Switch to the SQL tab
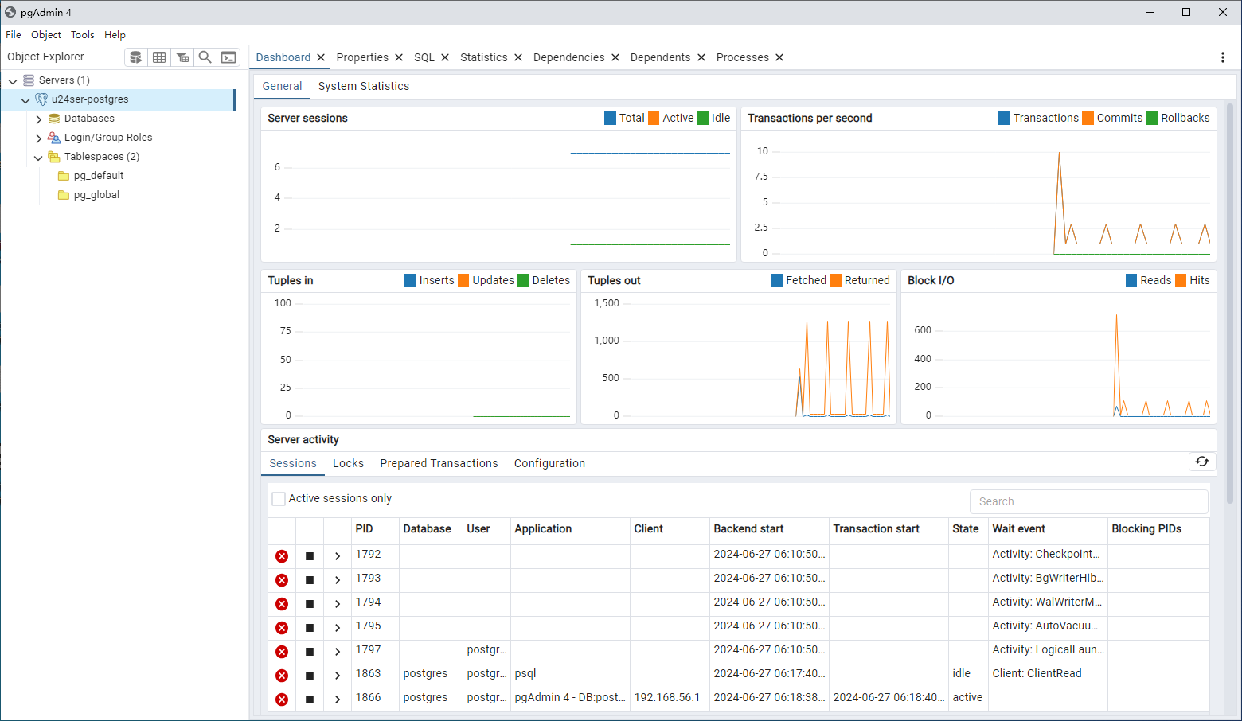 pos(424,57)
